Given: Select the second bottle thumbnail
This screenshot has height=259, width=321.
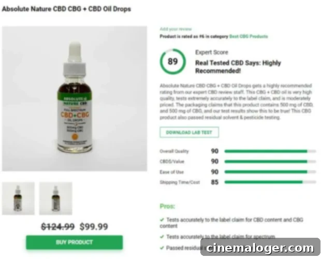Looking at the screenshot, I should click(56, 198).
